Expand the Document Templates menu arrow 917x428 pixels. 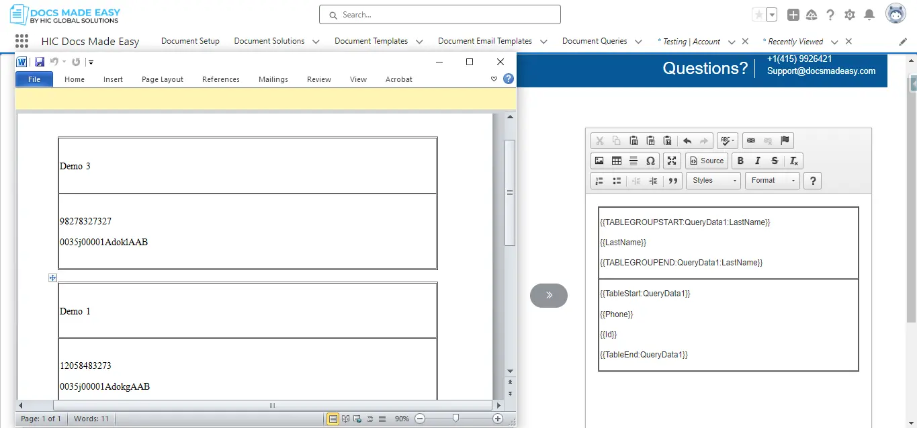[x=419, y=42]
